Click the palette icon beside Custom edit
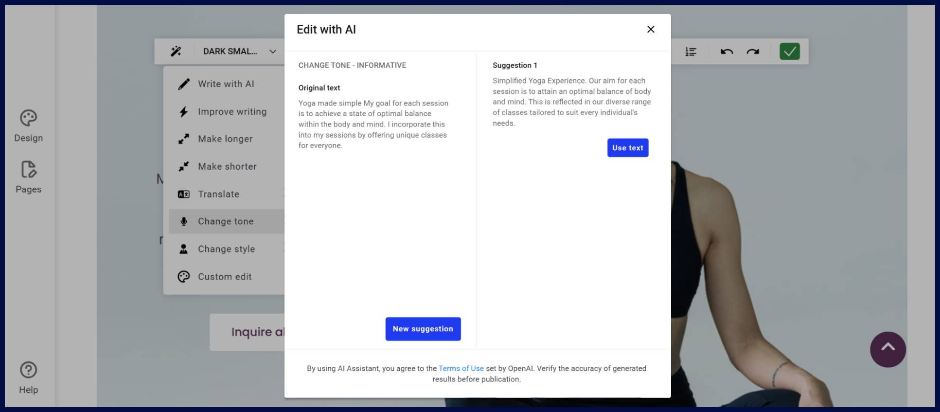940x412 pixels. pos(184,277)
